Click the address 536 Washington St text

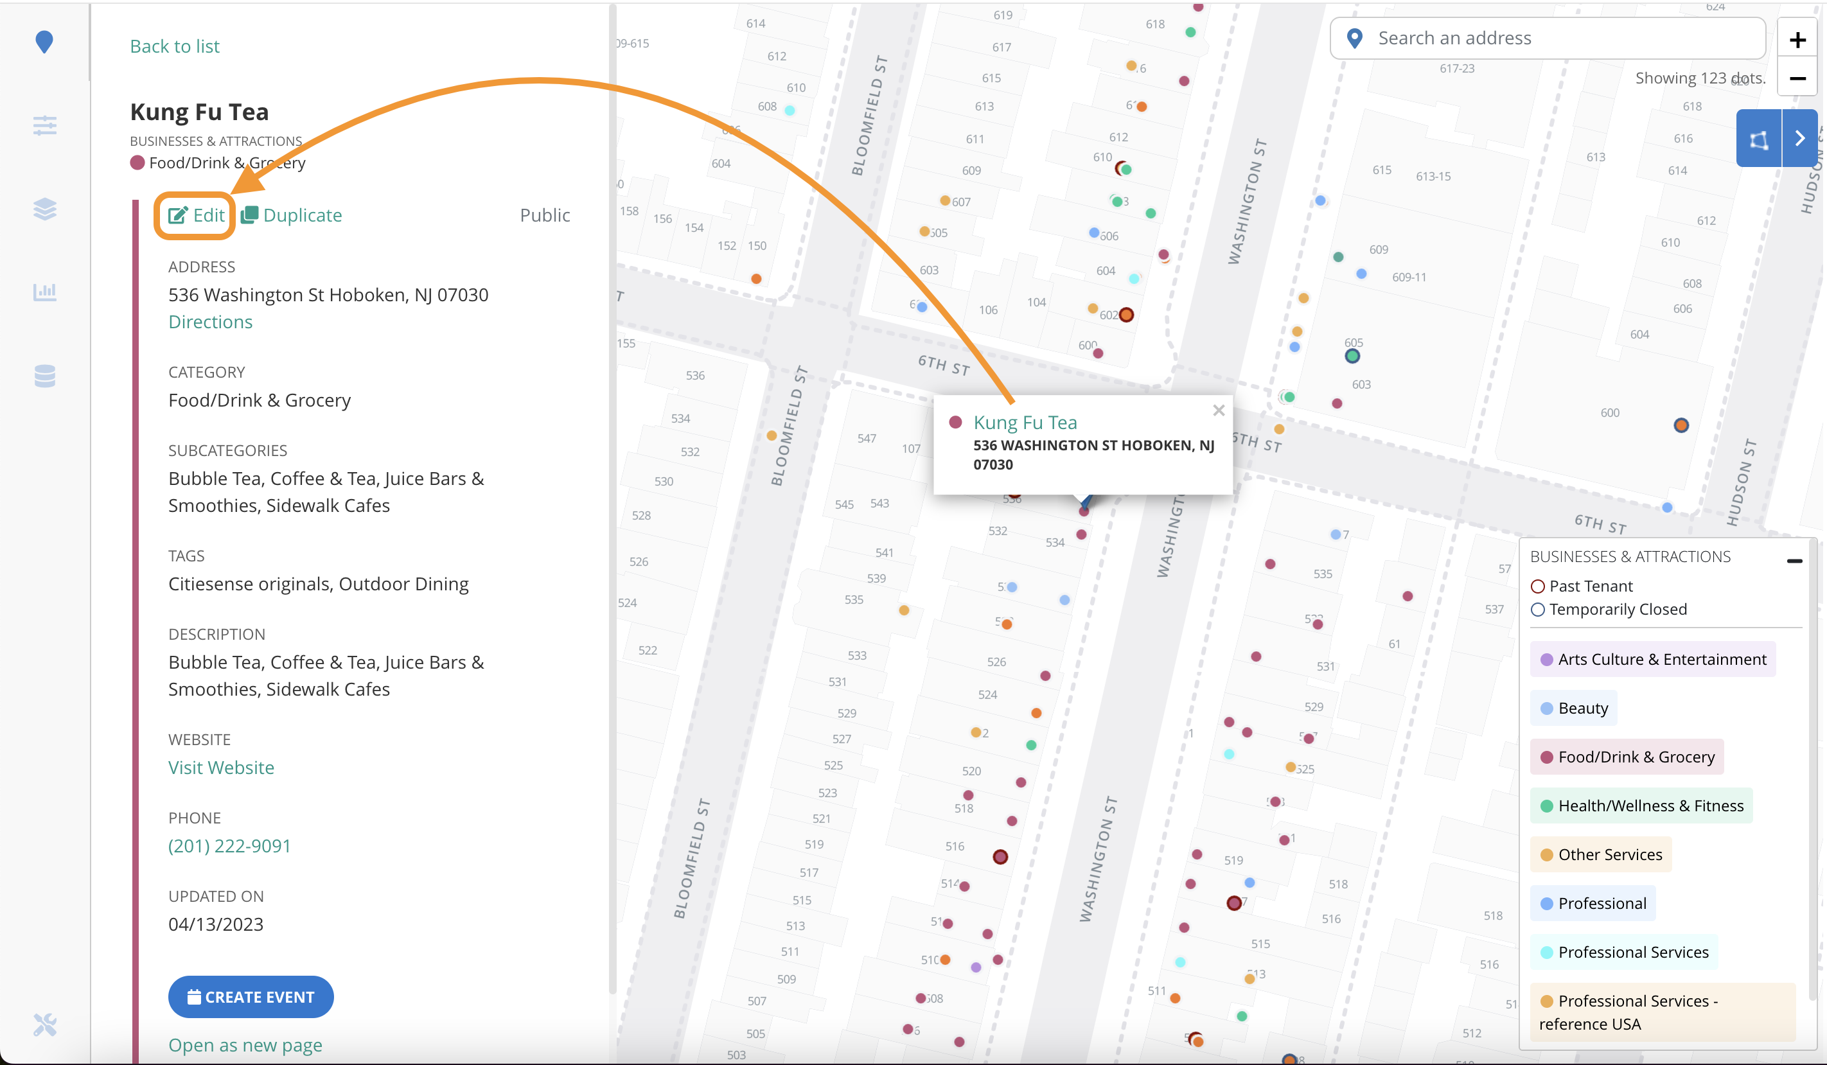coord(328,295)
